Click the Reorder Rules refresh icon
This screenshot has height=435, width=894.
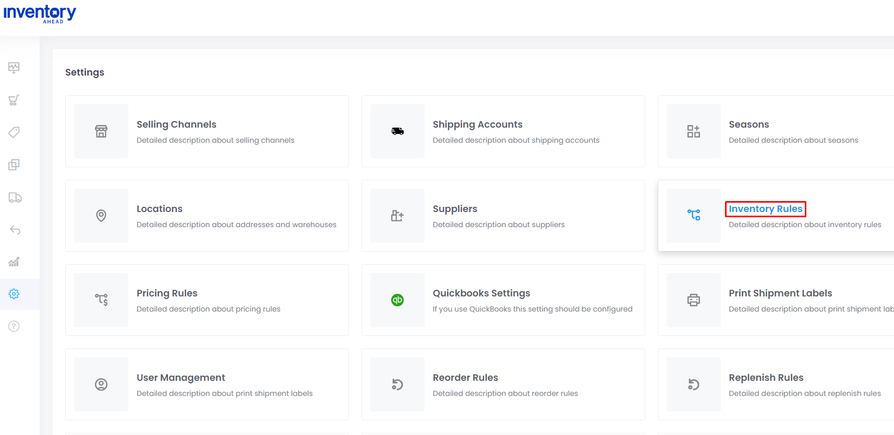[397, 384]
